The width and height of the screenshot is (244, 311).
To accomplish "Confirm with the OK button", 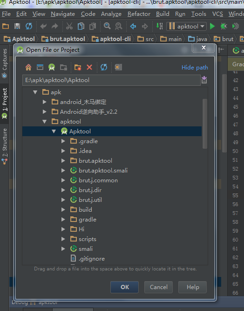I will pyautogui.click(x=125, y=287).
